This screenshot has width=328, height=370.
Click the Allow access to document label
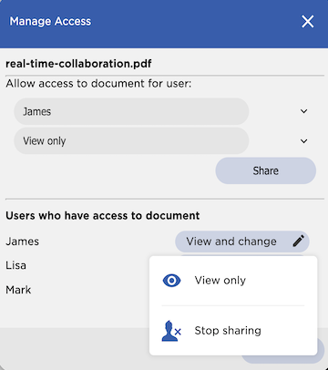[98, 84]
